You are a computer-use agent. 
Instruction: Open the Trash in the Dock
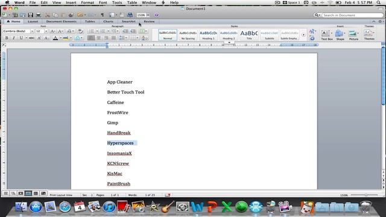365,206
